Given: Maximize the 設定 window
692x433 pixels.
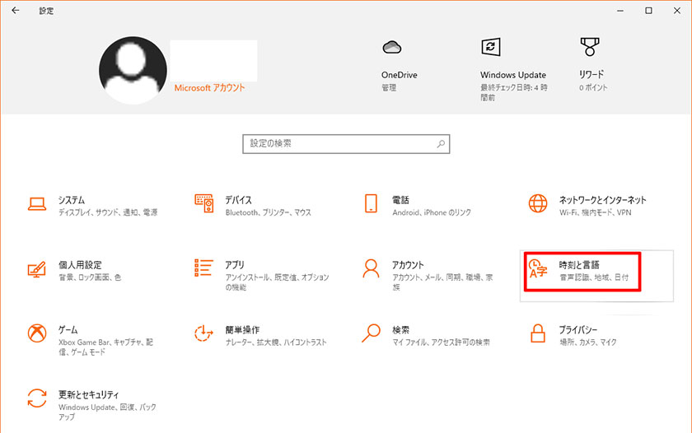Looking at the screenshot, I should pyautogui.click(x=648, y=11).
